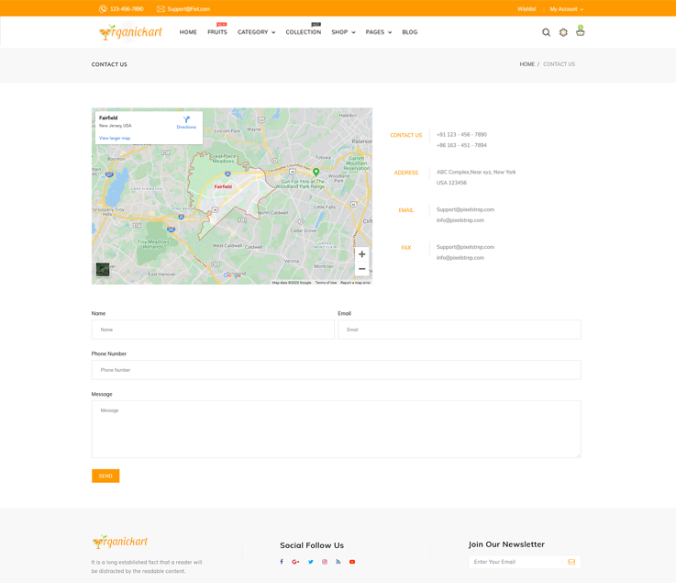Expand the Category dropdown menu
Image resolution: width=676 pixels, height=583 pixels.
pos(256,32)
